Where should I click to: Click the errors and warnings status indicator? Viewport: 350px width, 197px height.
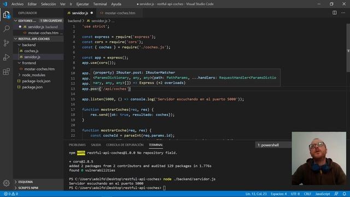[11, 194]
